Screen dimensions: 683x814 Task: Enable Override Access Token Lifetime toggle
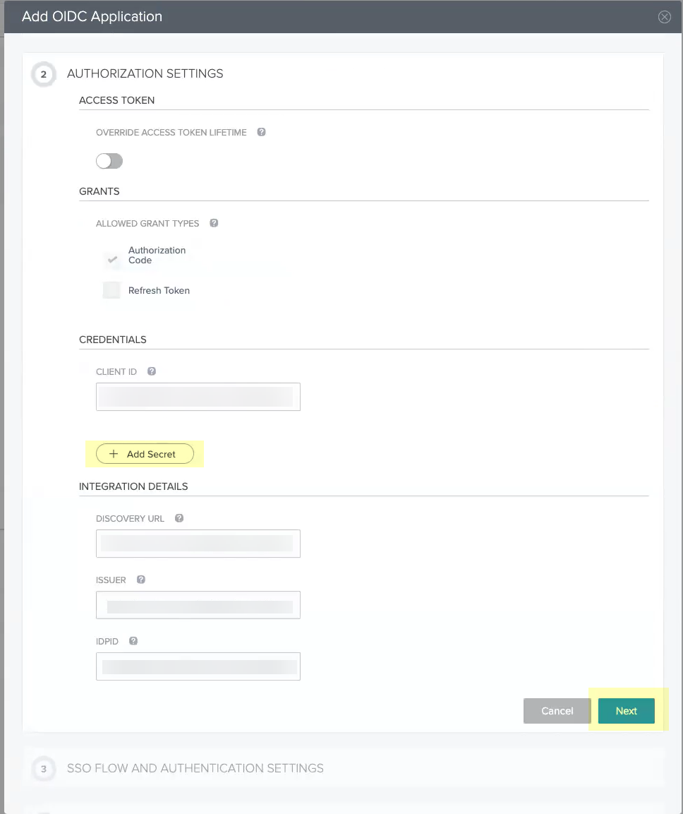pos(109,162)
